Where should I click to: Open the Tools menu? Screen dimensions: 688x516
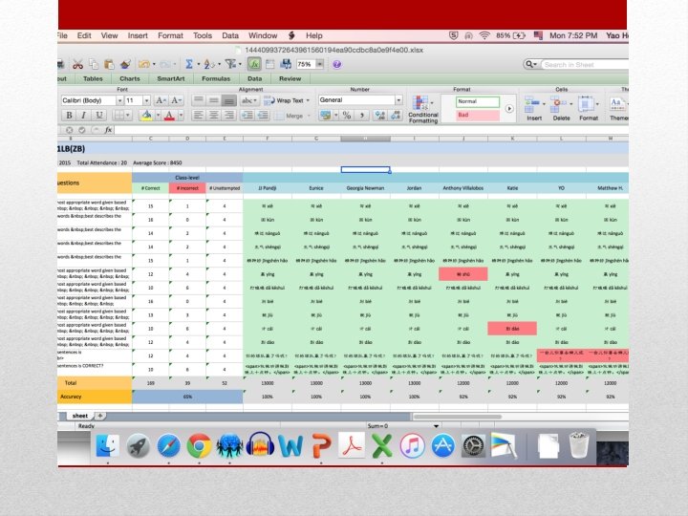point(203,36)
